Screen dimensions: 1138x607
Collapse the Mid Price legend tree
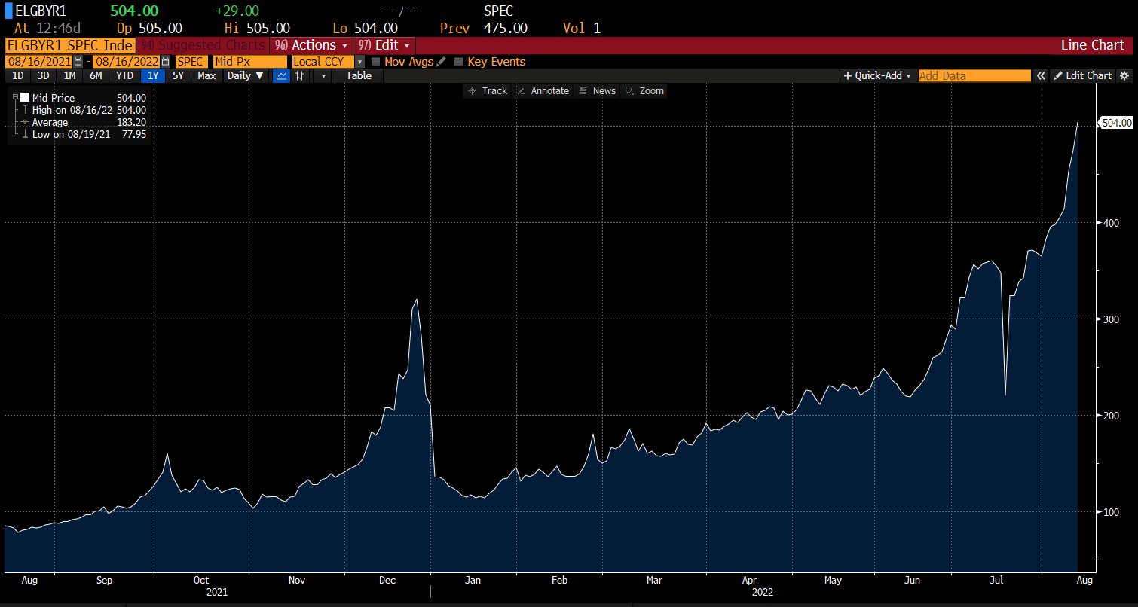[x=15, y=98]
